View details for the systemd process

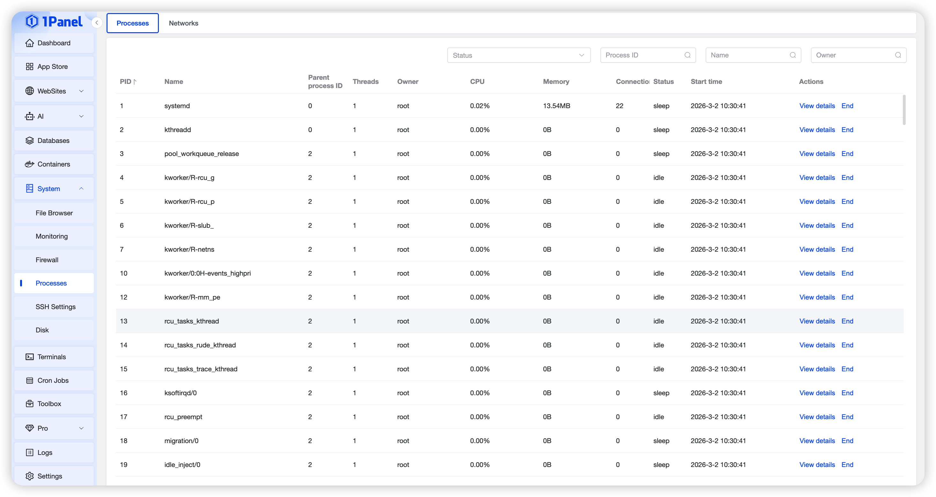click(817, 106)
